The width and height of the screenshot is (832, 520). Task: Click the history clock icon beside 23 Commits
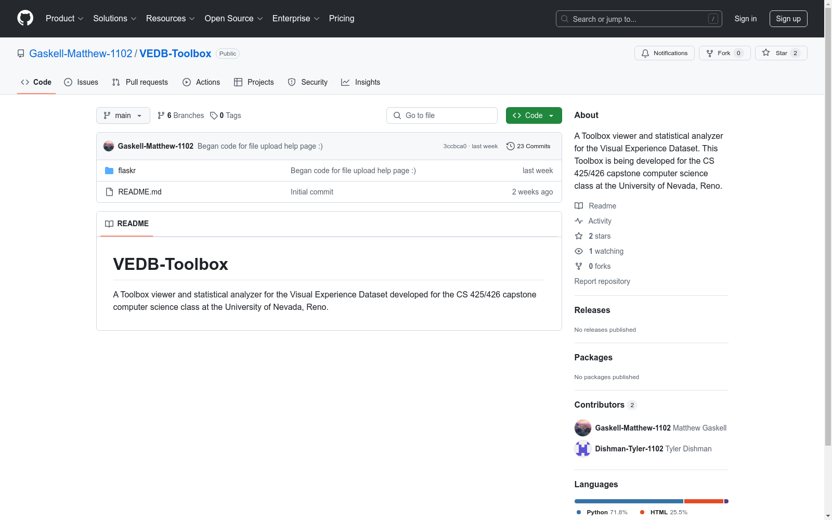(511, 146)
